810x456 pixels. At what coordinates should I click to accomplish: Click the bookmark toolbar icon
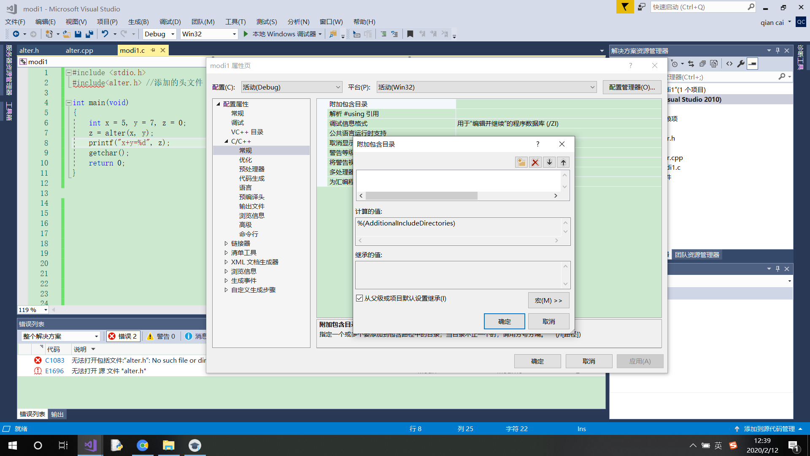tap(410, 34)
